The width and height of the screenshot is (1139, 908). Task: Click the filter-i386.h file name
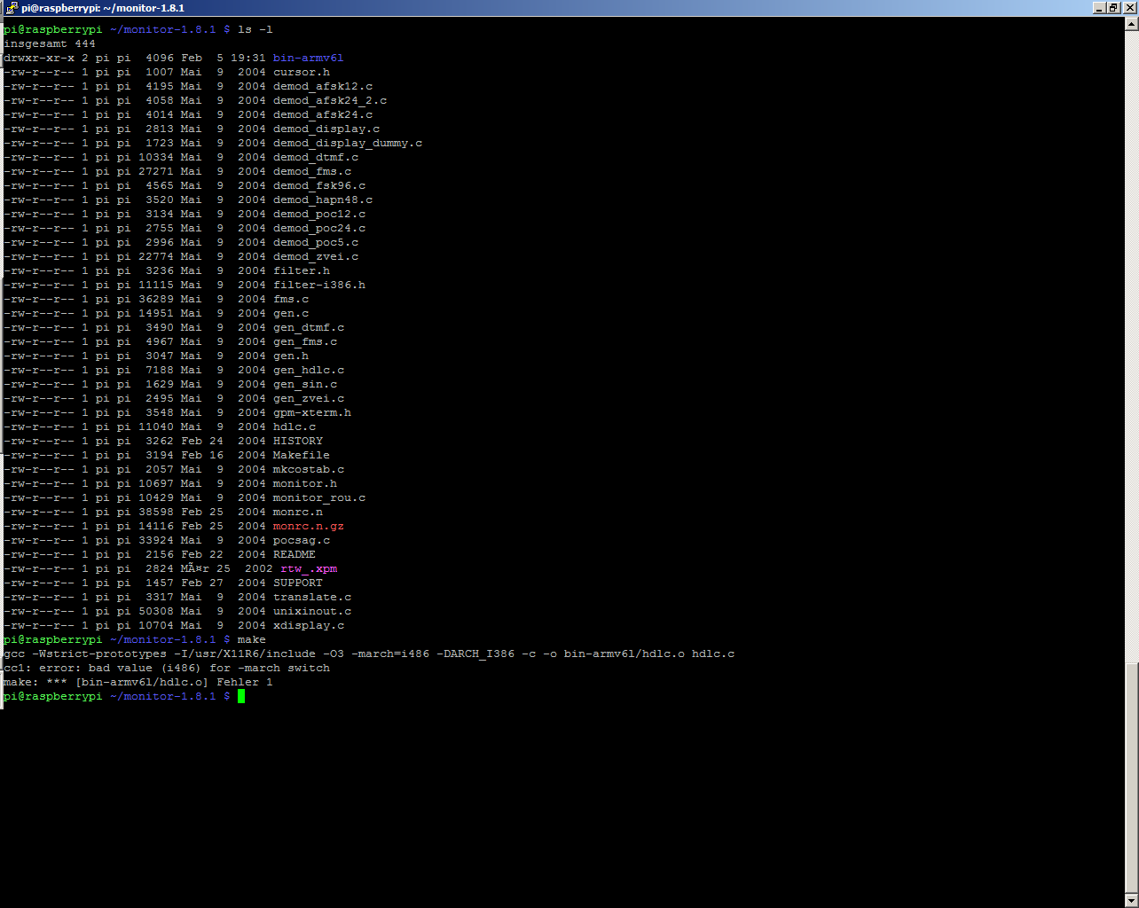(318, 285)
